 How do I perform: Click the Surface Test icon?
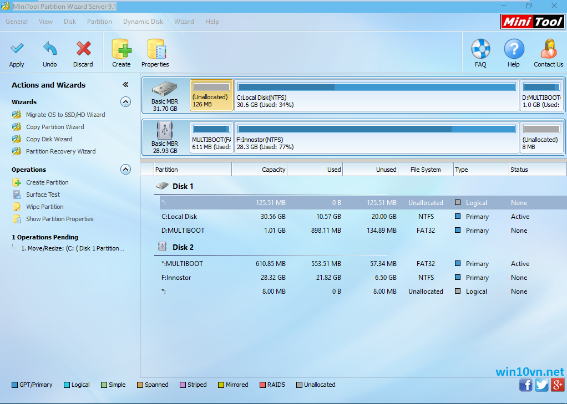[17, 195]
